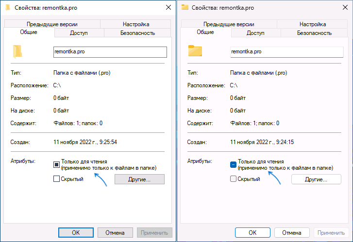The image size is (353, 242).
Task: Click creation time '9:24:15' text in right dialog
Action: [x=285, y=142]
